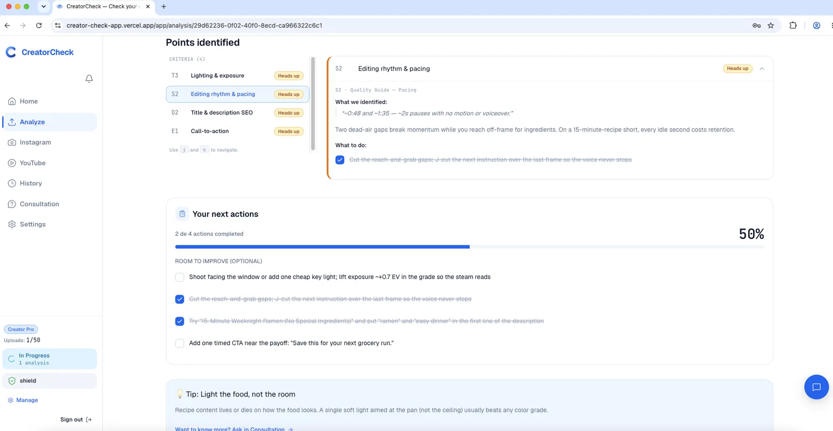Click the Creator Pro plan badge
The height and width of the screenshot is (431, 833).
(x=21, y=329)
